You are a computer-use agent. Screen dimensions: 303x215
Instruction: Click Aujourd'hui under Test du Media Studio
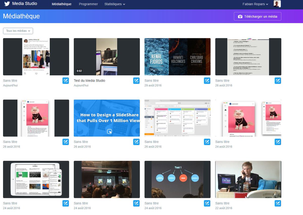tap(81, 85)
